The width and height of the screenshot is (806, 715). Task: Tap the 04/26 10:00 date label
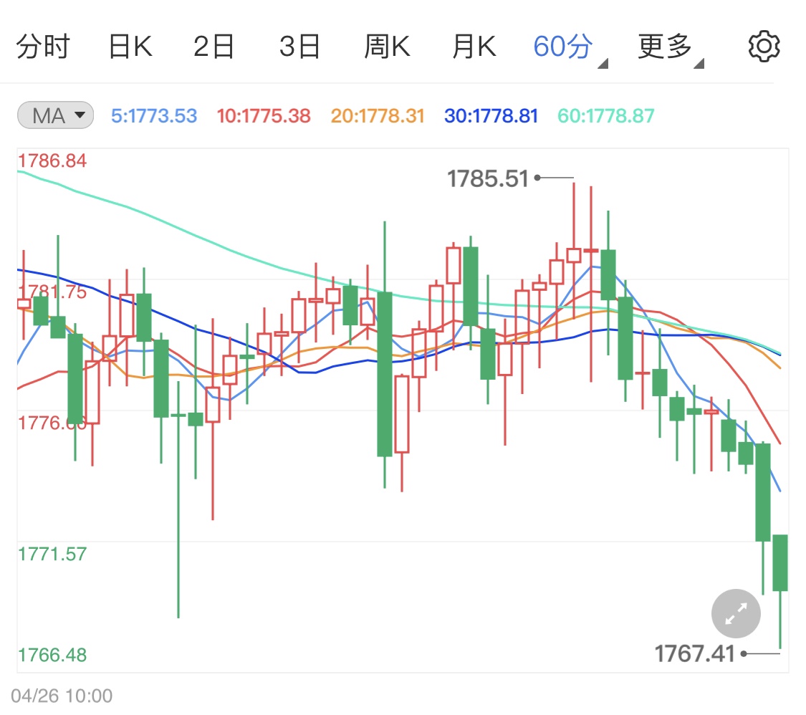click(62, 696)
